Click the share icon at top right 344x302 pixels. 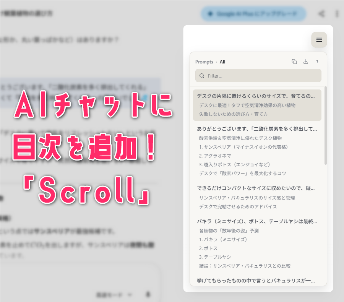[x=321, y=14]
